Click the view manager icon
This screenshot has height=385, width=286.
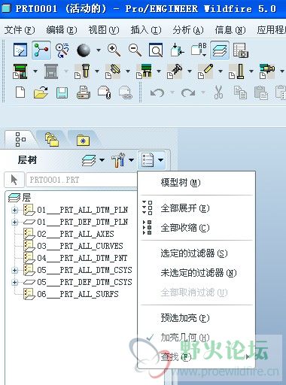241,50
